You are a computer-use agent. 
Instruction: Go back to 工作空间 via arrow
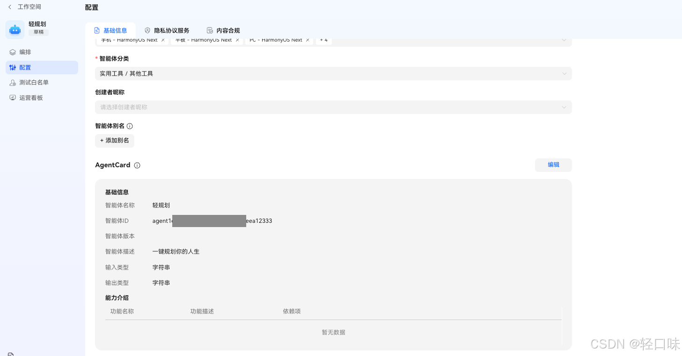[x=10, y=7]
